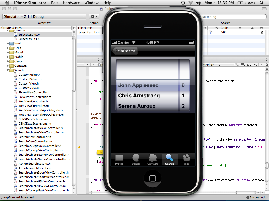Click the build hammer column icon
Image resolution: width=269 pixels, height=201 pixels.
click(217, 28)
